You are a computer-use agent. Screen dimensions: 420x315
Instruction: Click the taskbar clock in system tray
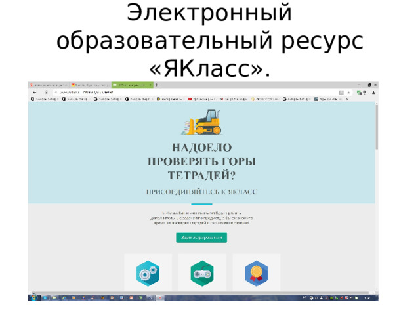tap(367, 297)
